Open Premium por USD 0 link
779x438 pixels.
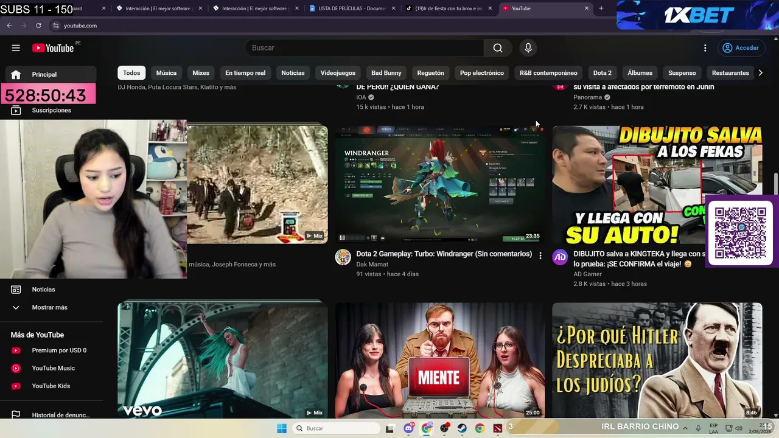click(51, 350)
